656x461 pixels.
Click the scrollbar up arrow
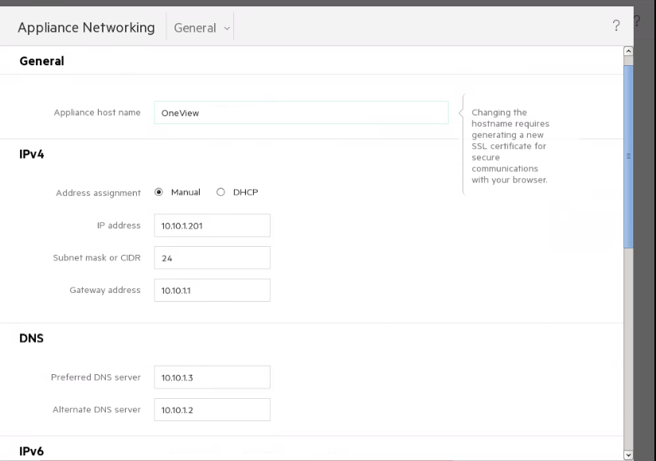click(x=628, y=52)
